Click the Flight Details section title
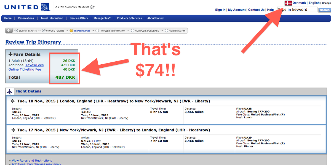331x165 pixels. 28,91
